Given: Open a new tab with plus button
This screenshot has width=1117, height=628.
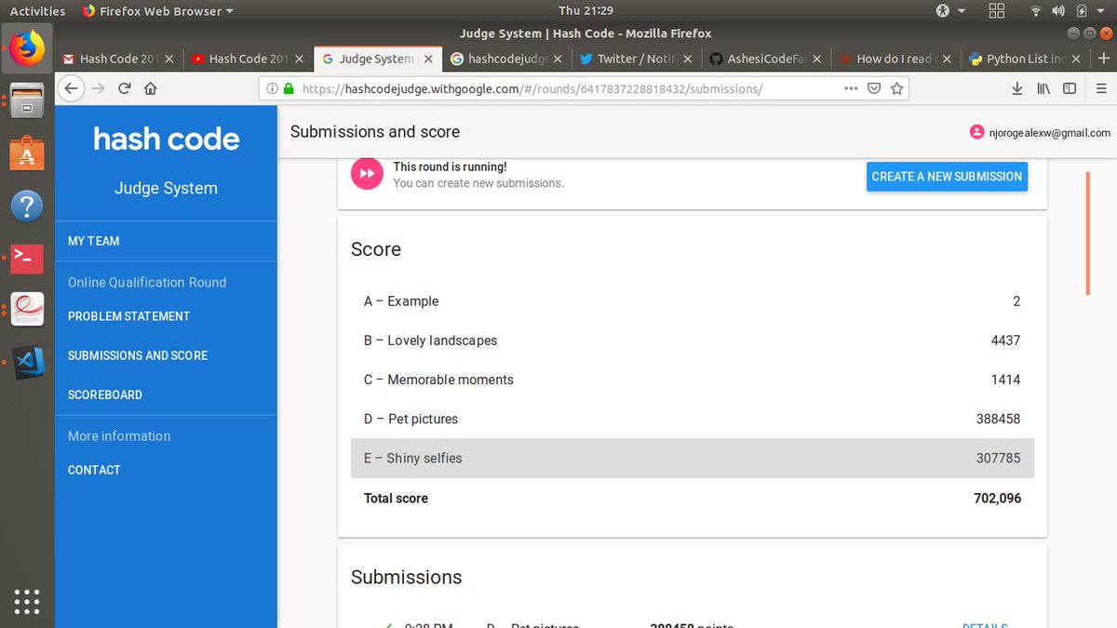Looking at the screenshot, I should click(1104, 58).
